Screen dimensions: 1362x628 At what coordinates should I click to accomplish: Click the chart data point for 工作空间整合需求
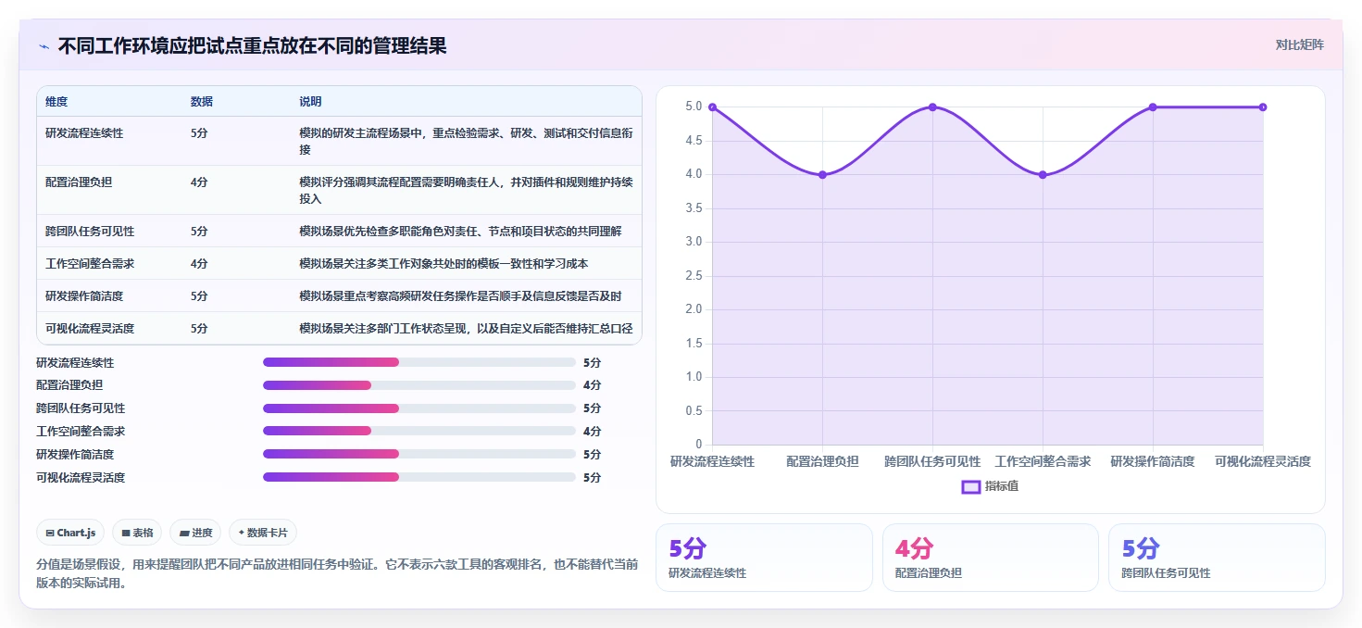point(1043,175)
